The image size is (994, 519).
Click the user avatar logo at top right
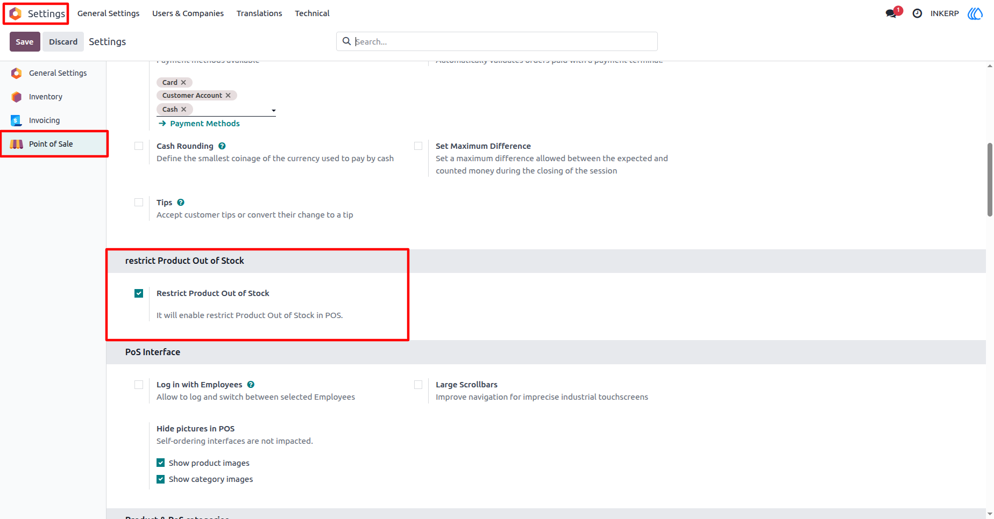(975, 13)
